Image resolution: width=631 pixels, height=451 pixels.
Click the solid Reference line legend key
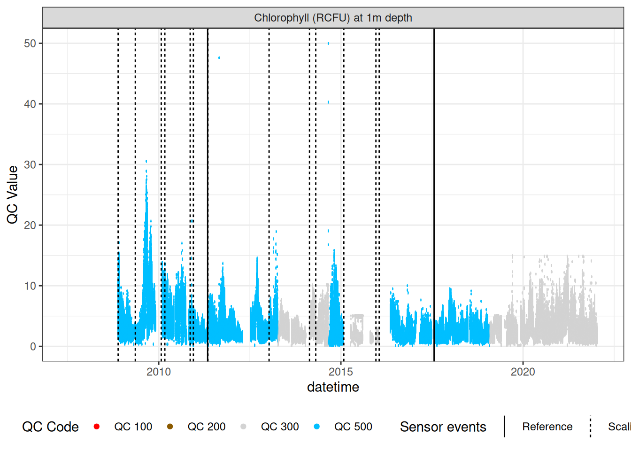coord(505,427)
